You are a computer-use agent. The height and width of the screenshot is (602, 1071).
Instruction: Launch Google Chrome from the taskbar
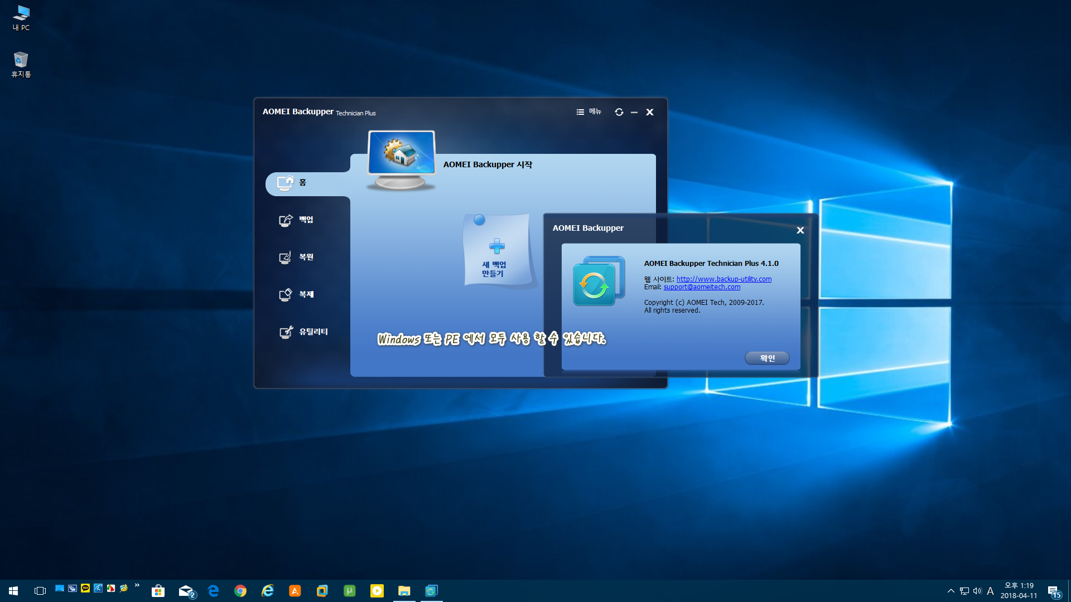pos(240,591)
